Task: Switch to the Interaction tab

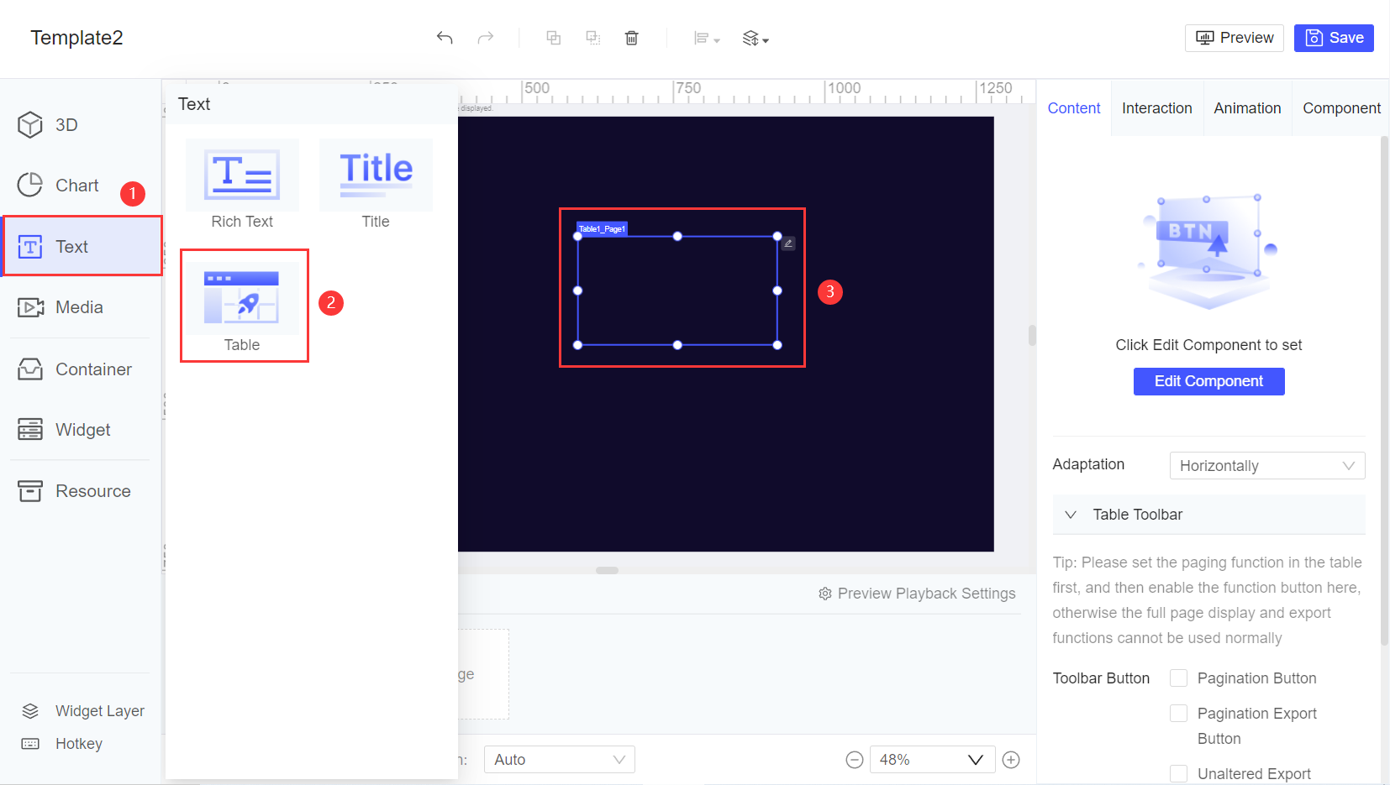Action: coord(1157,107)
